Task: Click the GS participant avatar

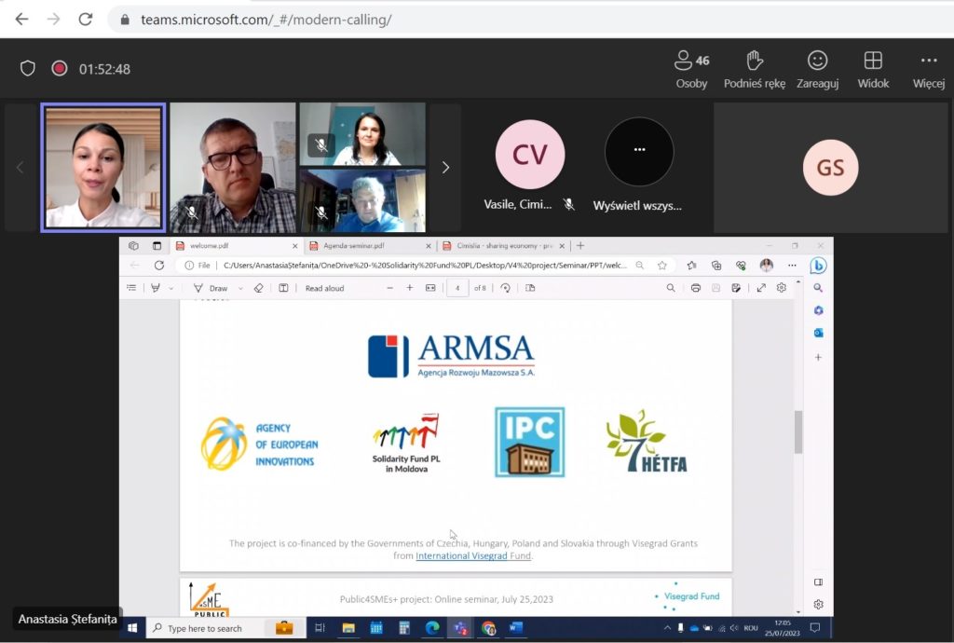Action: pos(830,168)
